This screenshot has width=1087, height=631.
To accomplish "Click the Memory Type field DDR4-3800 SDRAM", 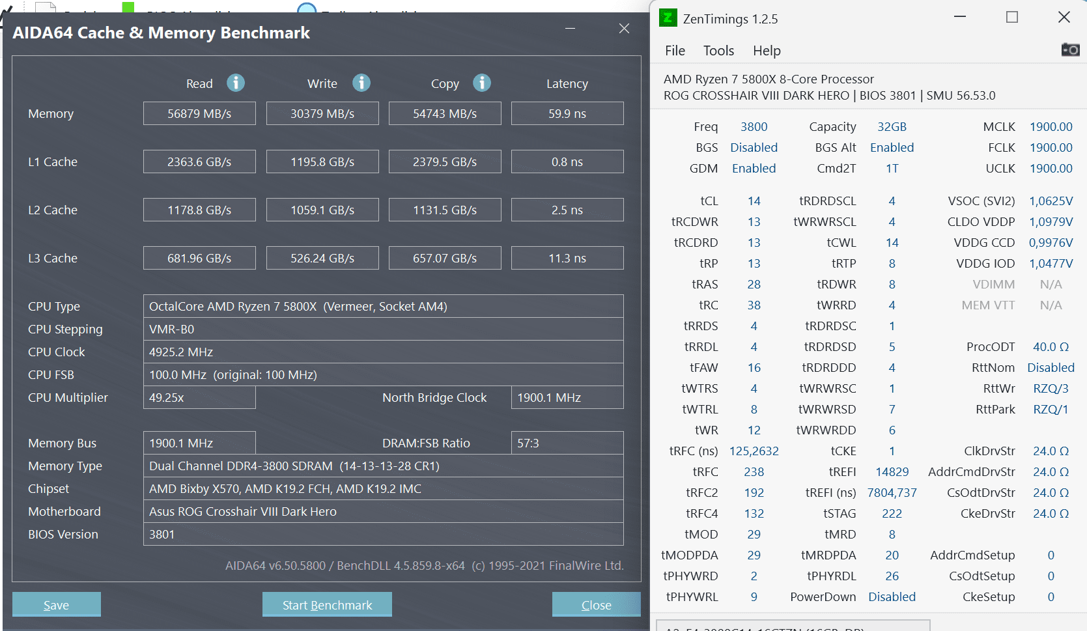I will click(384, 466).
